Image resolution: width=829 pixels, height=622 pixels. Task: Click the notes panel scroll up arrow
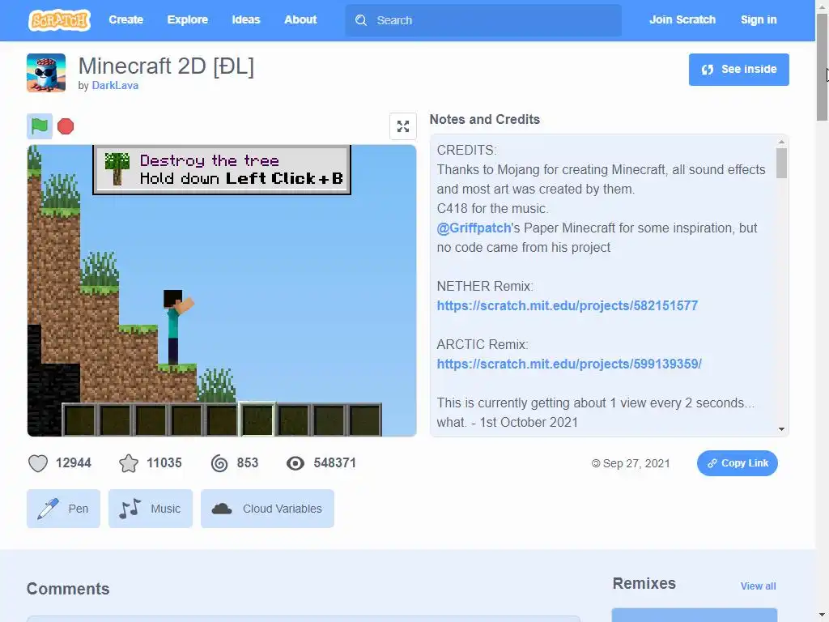[781, 142]
